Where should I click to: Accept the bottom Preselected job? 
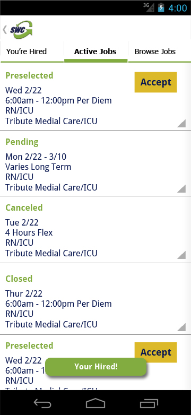(155, 352)
